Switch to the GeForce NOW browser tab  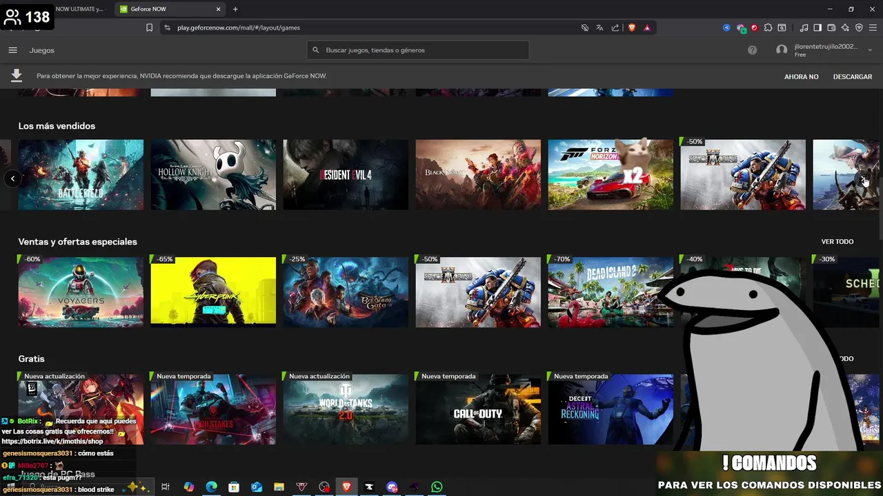[x=169, y=9]
